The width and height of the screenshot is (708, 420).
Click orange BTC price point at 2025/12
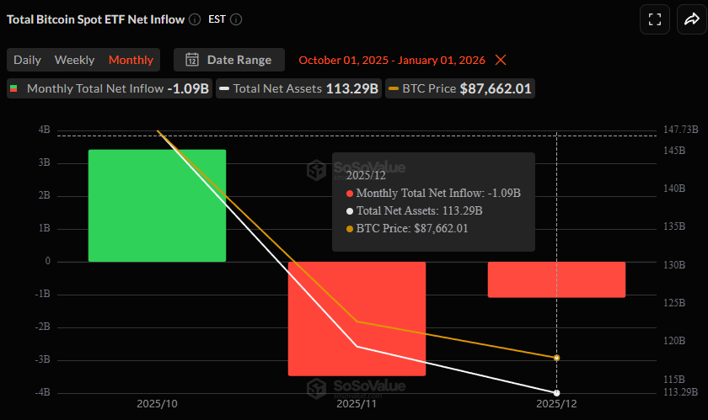[556, 358]
